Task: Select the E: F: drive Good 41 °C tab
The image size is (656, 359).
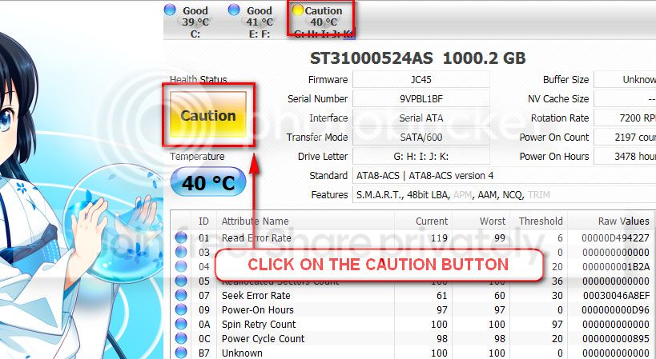Action: [x=252, y=22]
